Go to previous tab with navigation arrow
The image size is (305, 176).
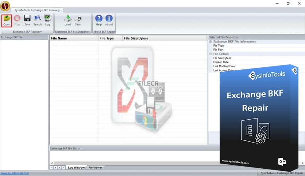[x=55, y=168]
